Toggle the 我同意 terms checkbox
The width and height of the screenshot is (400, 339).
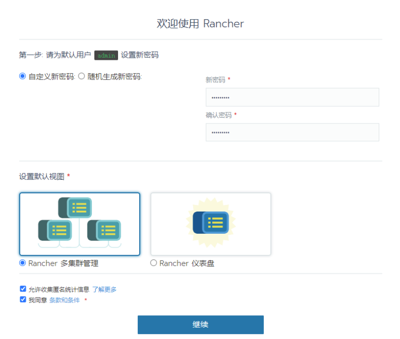tap(23, 299)
